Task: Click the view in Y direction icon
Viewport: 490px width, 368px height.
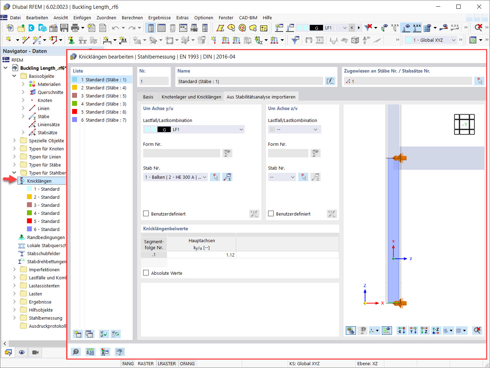Action: tap(413, 330)
